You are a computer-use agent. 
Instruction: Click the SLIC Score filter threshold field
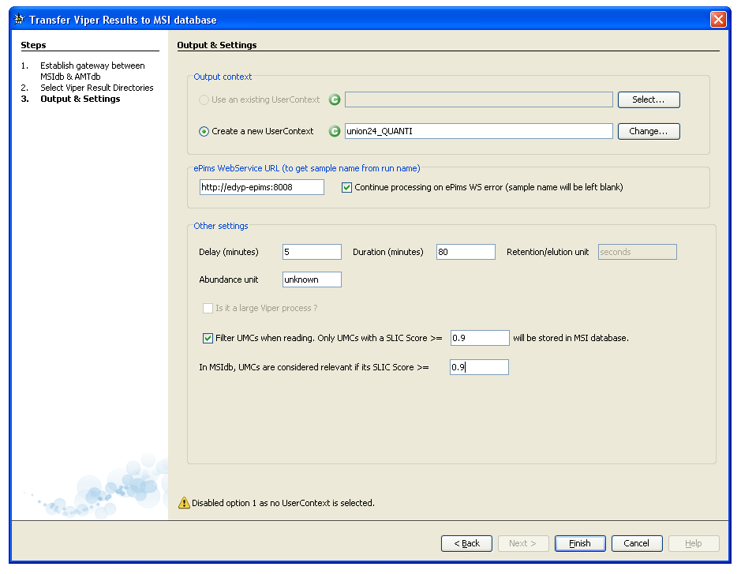point(480,338)
